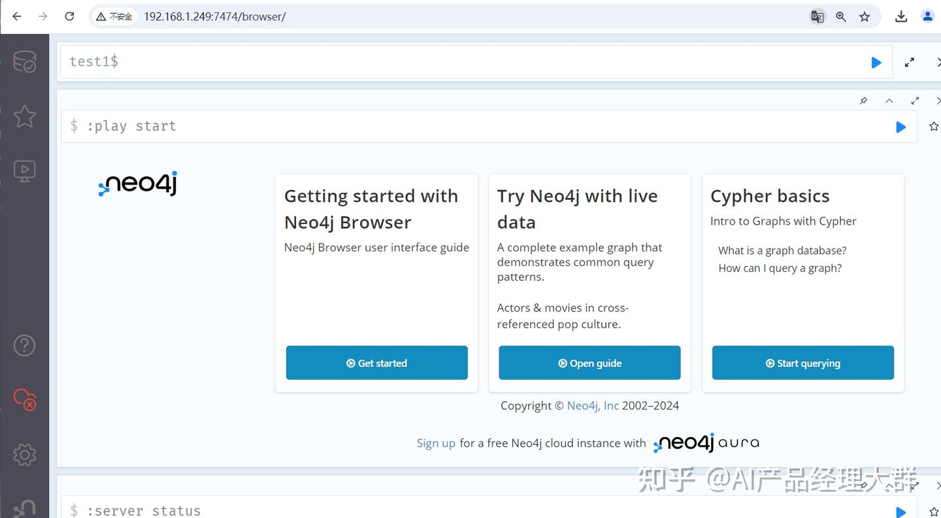Open browser downloads via toolbar icon
941x518 pixels.
click(901, 16)
